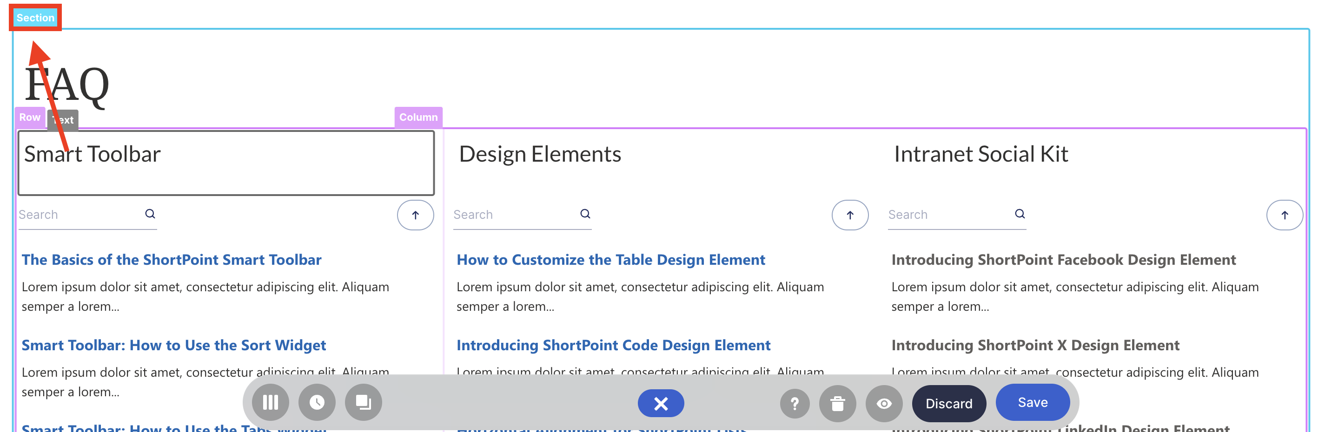Click the Section label tag
The height and width of the screenshot is (432, 1325).
[x=35, y=18]
